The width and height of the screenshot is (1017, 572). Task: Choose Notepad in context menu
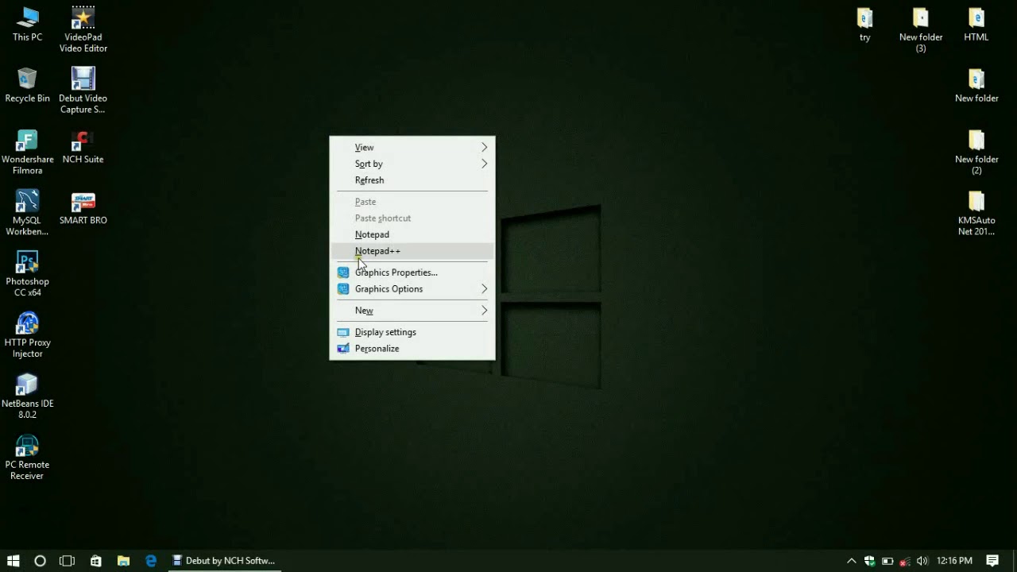(412, 234)
